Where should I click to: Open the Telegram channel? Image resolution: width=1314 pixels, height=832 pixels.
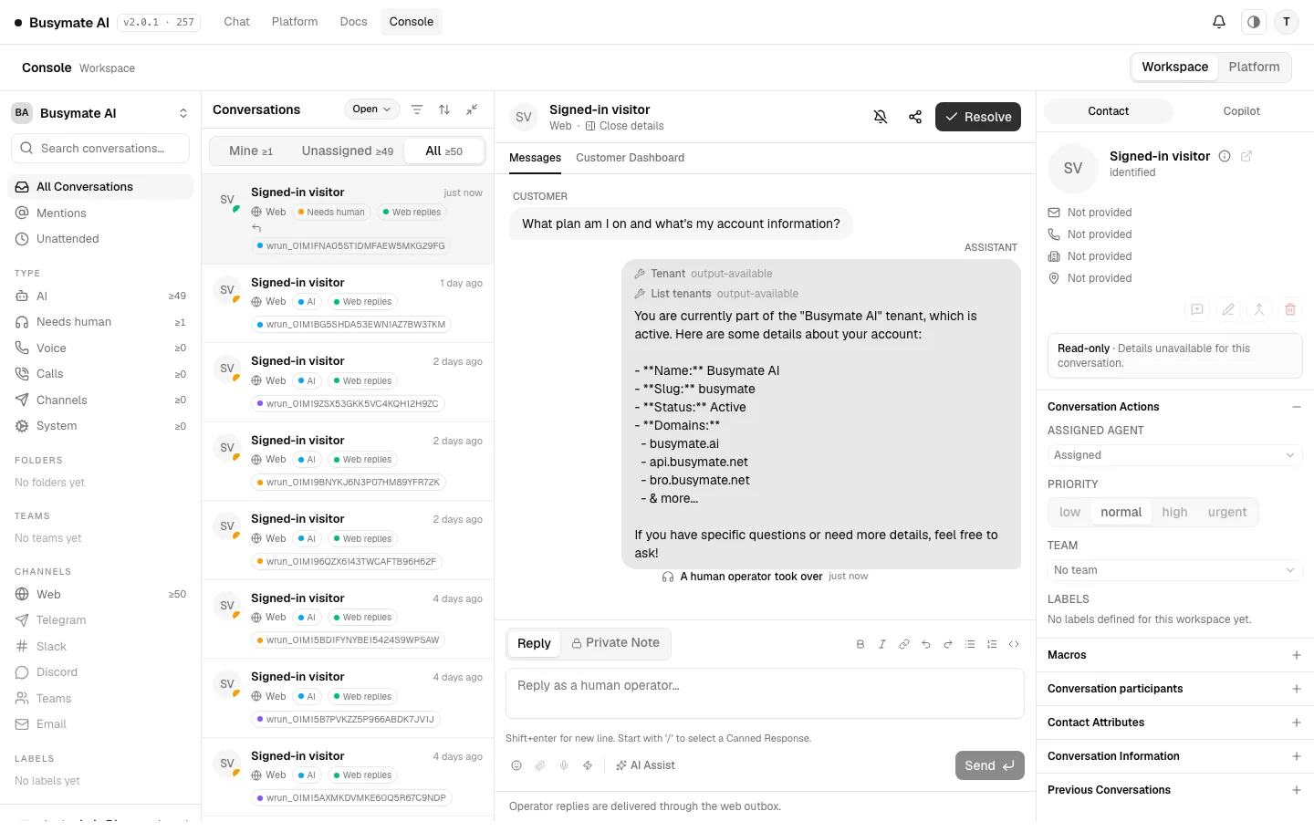click(100, 620)
